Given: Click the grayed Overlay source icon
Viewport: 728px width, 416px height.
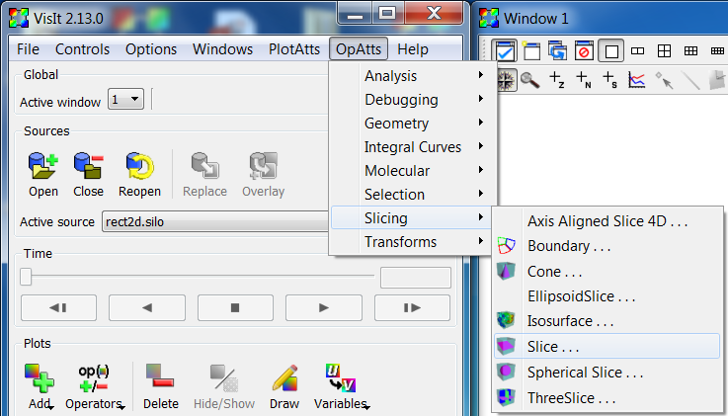Looking at the screenshot, I should coord(263,166).
